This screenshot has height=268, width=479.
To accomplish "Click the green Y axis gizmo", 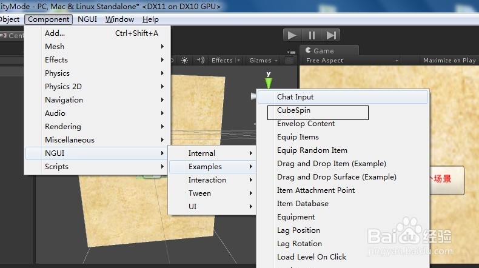I will (x=268, y=83).
